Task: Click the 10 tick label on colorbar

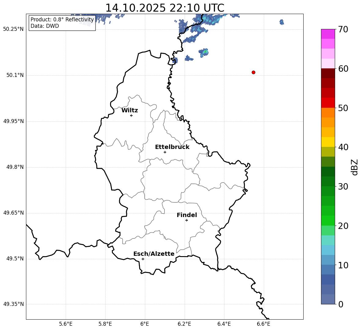Action: click(x=343, y=265)
